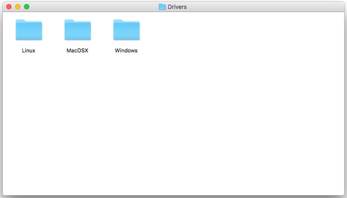
Task: Click blank space below the MacOSX label
Action: (78, 87)
